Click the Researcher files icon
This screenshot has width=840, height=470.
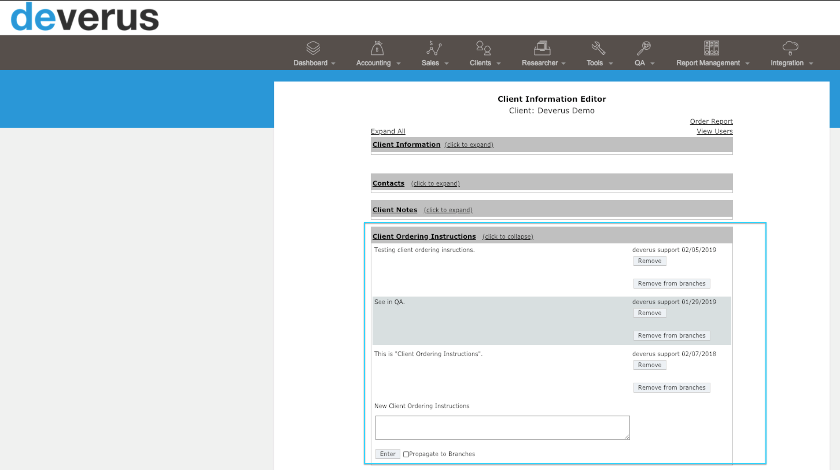click(542, 48)
